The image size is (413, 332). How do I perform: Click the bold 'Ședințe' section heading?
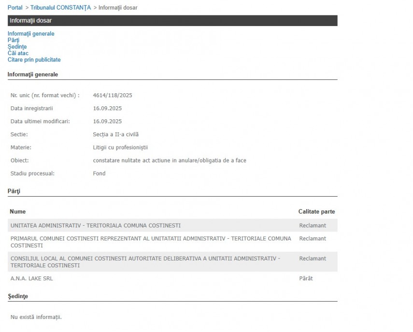[x=18, y=296]
